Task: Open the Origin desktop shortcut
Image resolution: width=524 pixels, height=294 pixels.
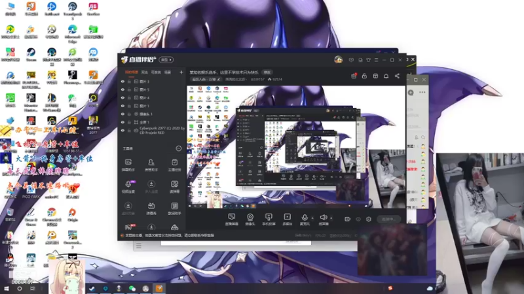Action: pyautogui.click(x=72, y=215)
